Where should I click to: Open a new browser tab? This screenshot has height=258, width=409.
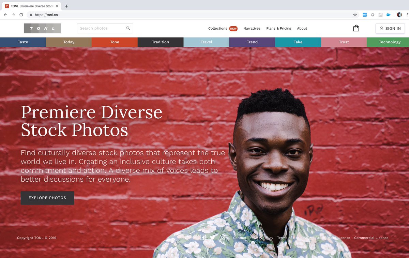pos(66,6)
